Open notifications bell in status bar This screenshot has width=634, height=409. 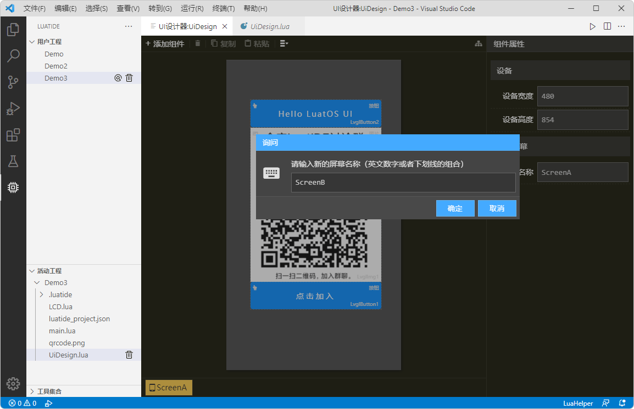coord(622,403)
